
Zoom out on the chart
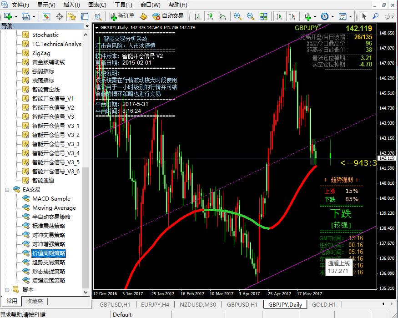[251, 16]
